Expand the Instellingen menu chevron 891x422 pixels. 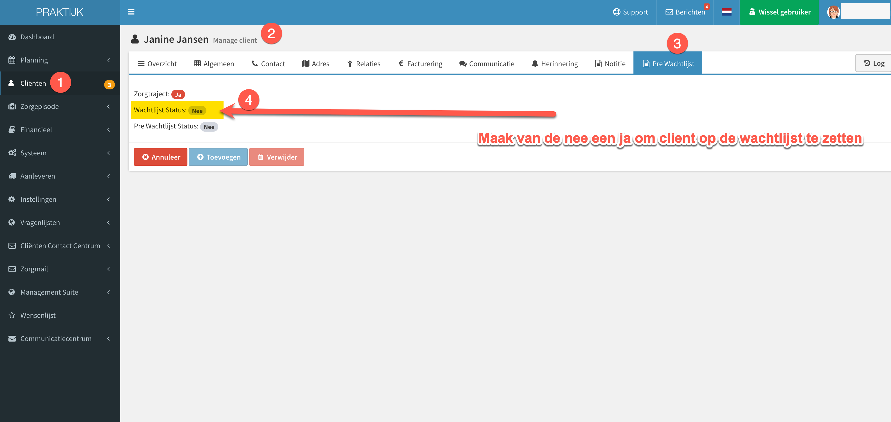pyautogui.click(x=108, y=199)
